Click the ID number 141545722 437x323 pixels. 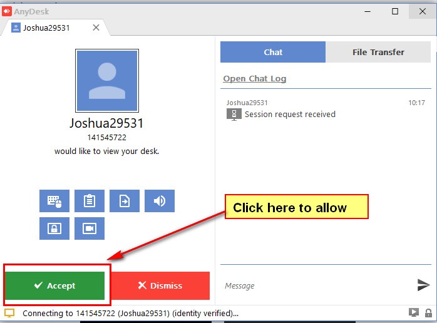point(106,138)
